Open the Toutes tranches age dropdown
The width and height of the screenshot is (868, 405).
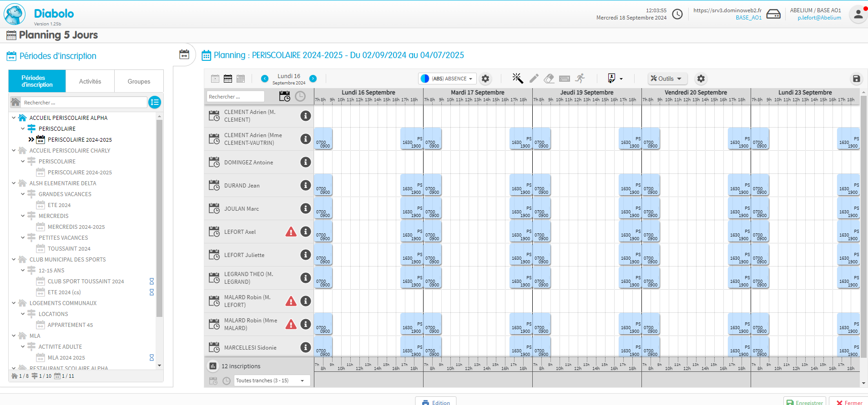point(272,380)
